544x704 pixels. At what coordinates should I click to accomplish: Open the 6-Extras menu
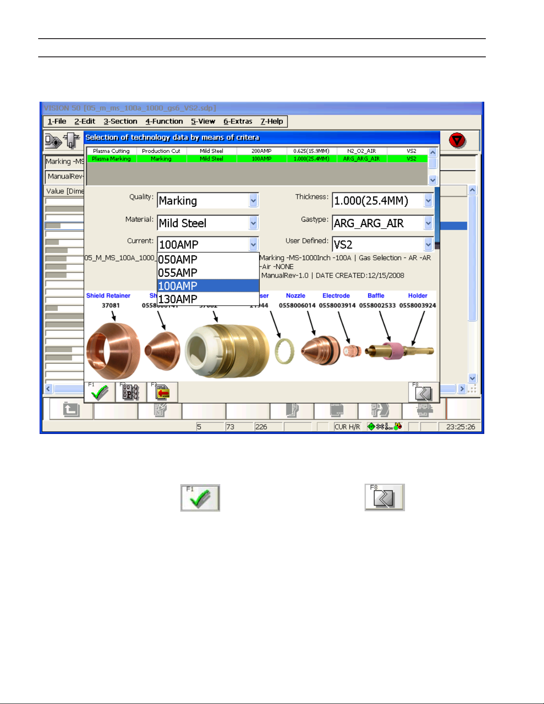click(238, 121)
